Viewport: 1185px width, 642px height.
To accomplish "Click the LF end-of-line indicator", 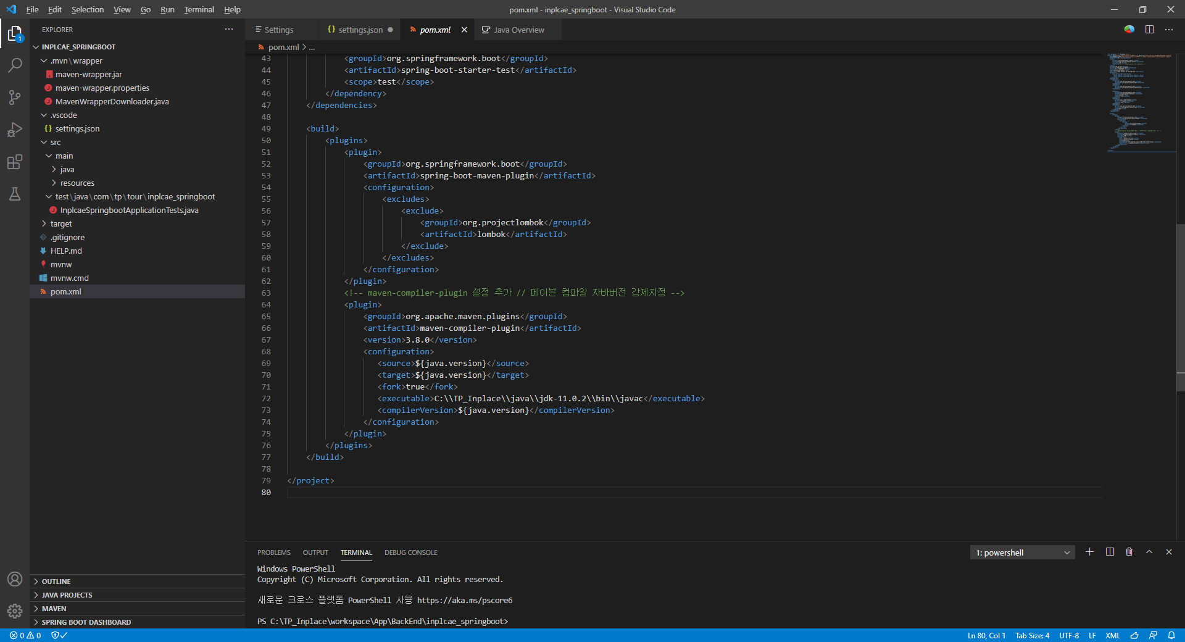I will click(1092, 635).
